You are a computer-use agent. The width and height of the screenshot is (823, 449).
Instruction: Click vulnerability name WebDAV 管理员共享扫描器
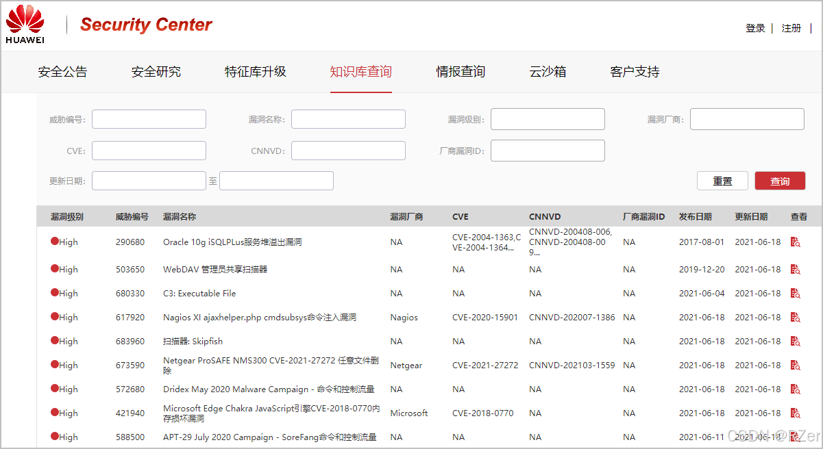coord(215,270)
